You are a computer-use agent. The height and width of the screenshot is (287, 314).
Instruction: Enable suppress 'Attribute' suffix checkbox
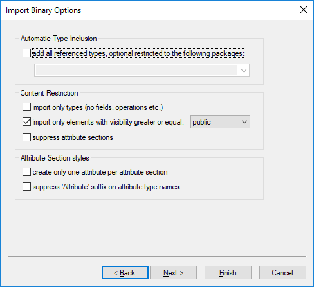tap(26, 187)
